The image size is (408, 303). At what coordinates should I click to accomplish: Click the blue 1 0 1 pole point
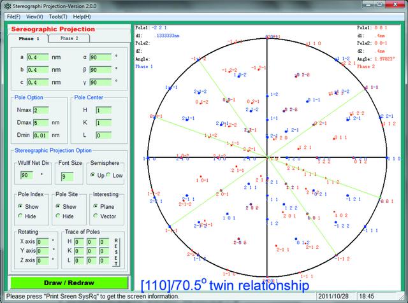tap(228, 214)
